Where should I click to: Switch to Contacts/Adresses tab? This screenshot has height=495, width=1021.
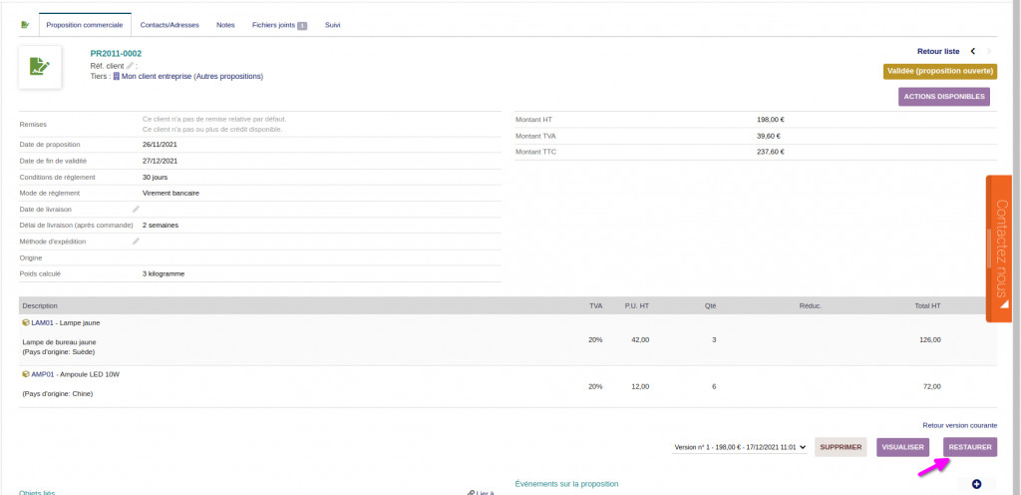(x=170, y=25)
